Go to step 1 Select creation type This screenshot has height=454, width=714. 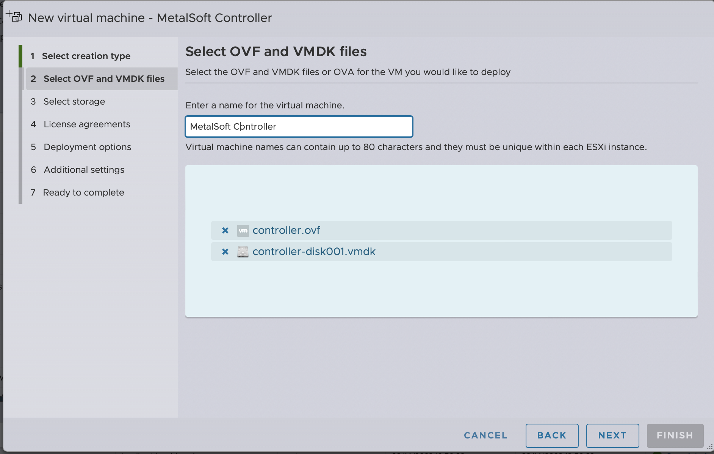86,56
